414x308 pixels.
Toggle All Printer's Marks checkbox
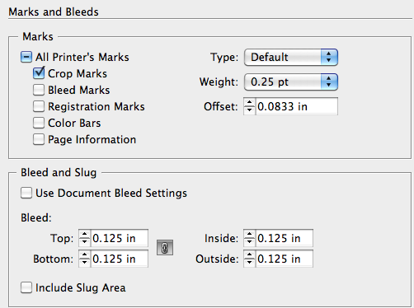[26, 57]
